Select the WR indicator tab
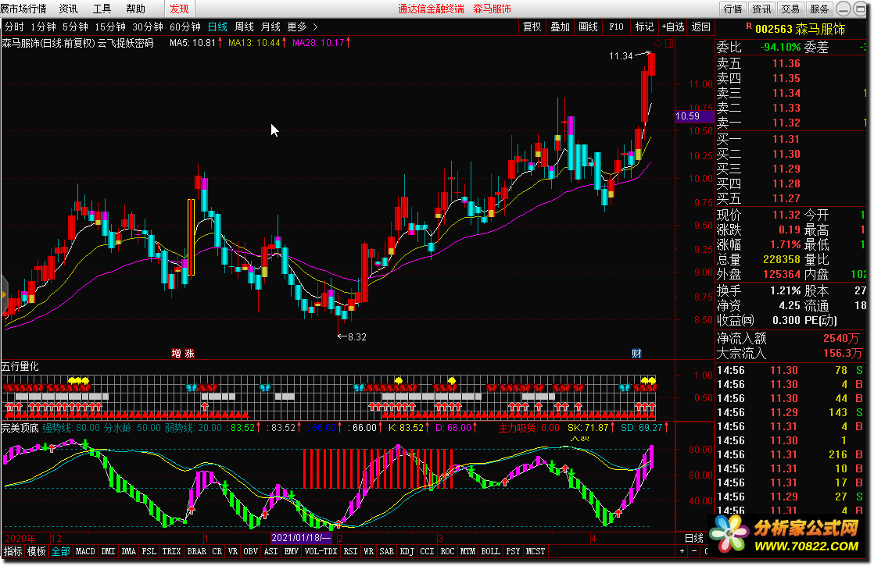The height and width of the screenshot is (566, 874). pos(368,551)
